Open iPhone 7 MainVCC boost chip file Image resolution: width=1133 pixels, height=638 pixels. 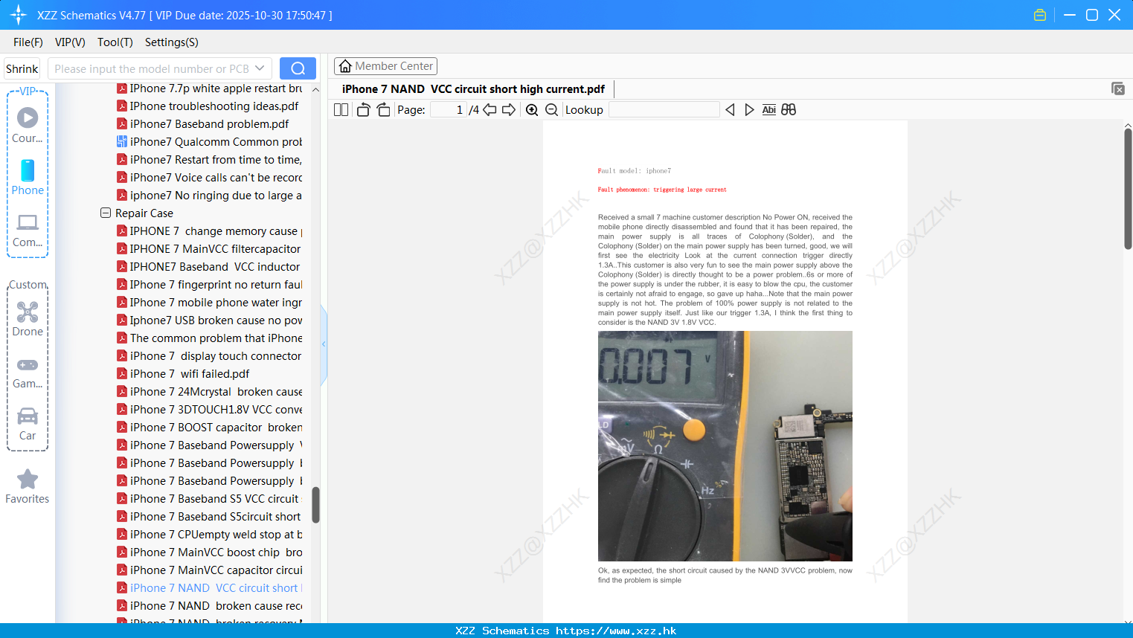[x=209, y=552]
